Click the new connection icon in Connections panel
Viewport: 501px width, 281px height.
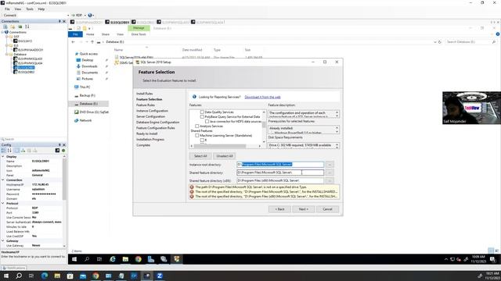[x=5, y=27]
